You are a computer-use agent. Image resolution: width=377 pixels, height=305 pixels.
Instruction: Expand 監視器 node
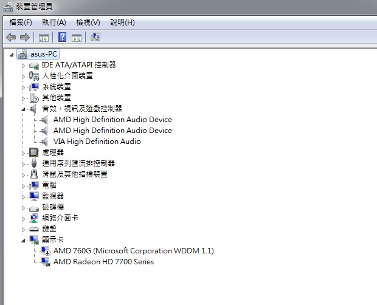23,197
